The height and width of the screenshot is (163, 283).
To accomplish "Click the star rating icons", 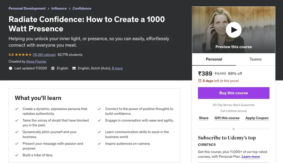I will coord(23,55).
